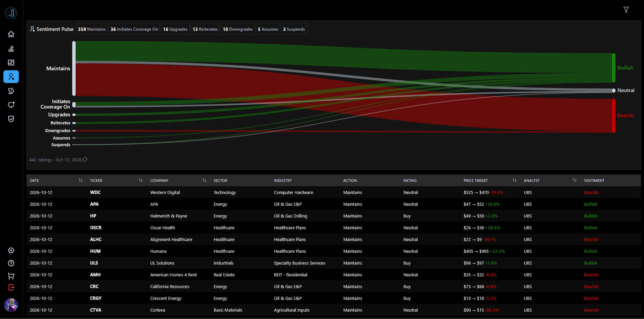
Task: Select the 16 Upgrades chip
Action: (175, 29)
